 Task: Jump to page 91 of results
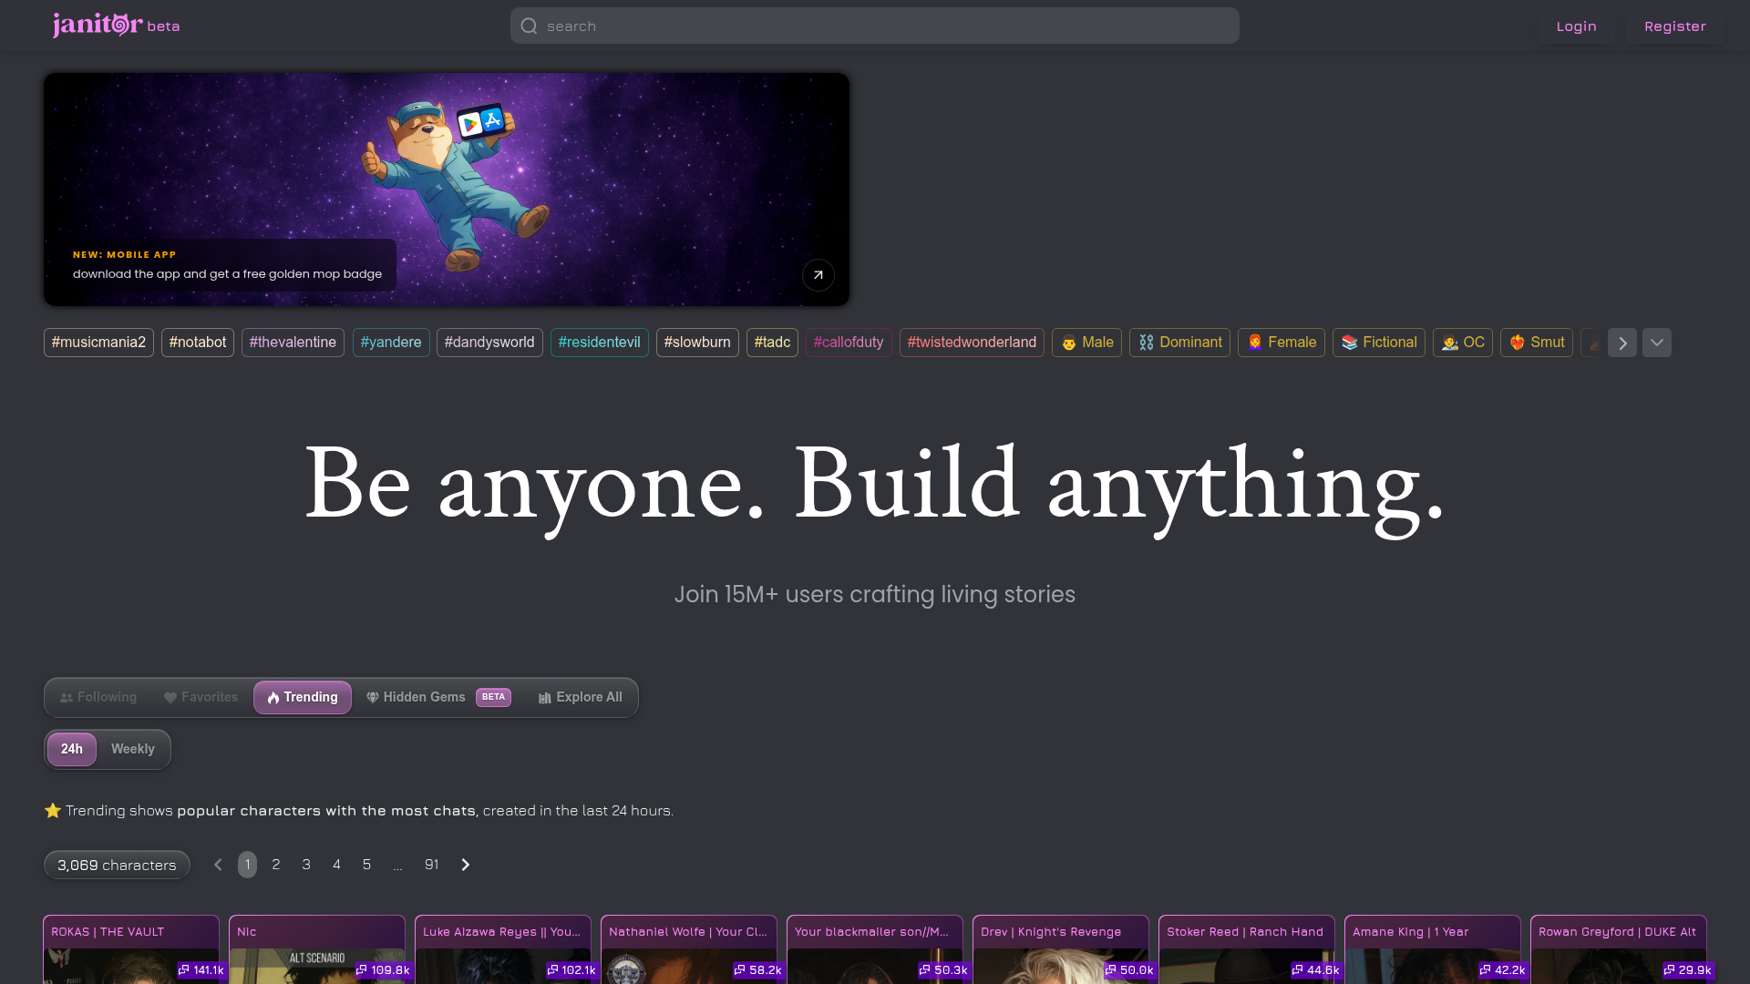pos(431,865)
